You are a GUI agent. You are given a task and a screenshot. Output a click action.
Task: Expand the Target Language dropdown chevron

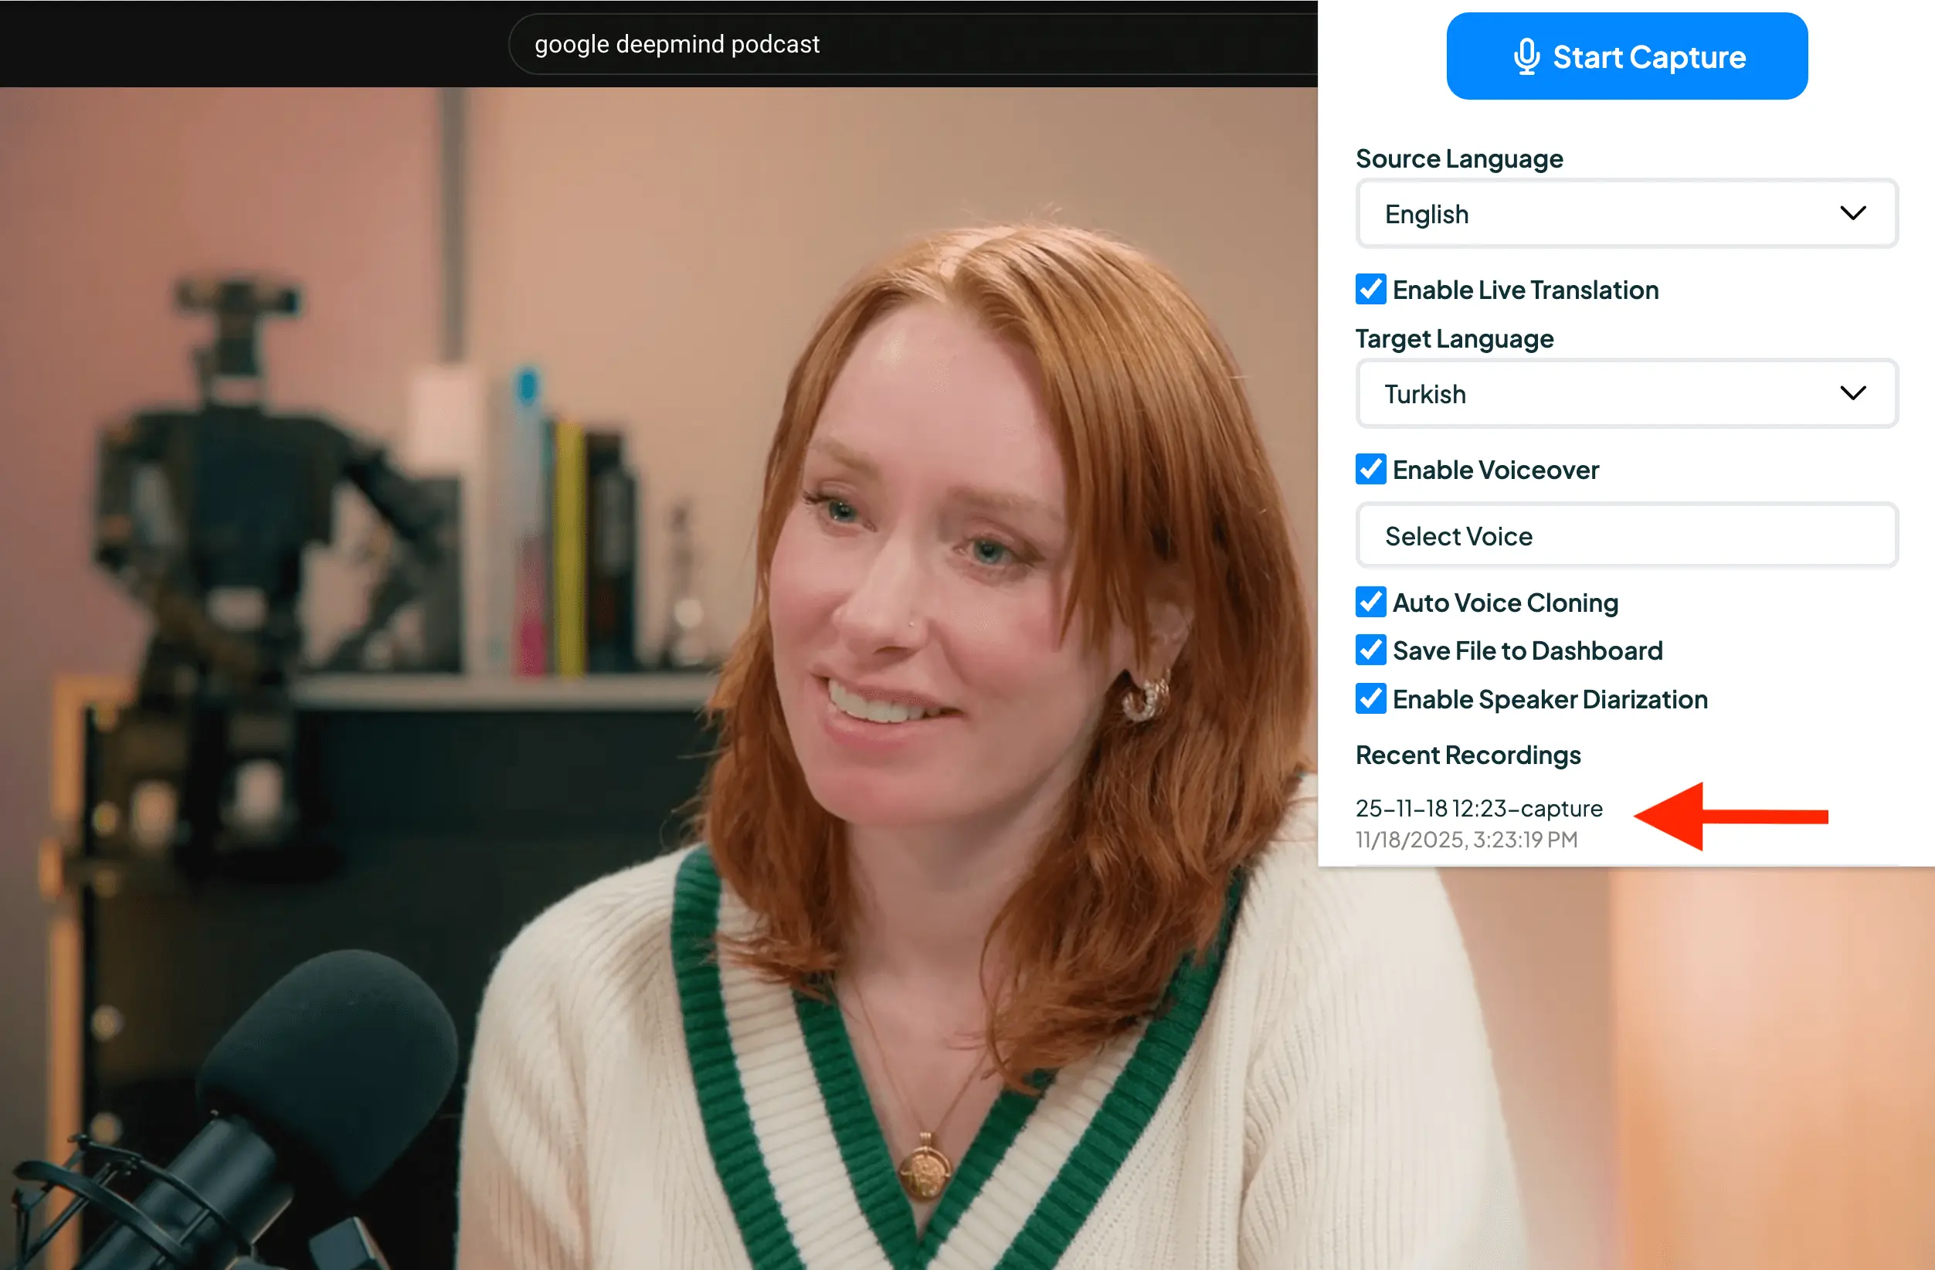[1854, 392]
